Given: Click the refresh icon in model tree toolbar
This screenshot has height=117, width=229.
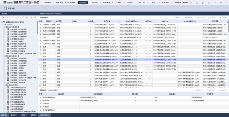Looking at the screenshot, I should 23,17.
